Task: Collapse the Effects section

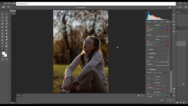Action: click(x=148, y=57)
